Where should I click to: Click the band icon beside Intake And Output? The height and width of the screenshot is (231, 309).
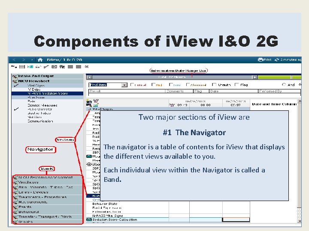(x=15, y=76)
